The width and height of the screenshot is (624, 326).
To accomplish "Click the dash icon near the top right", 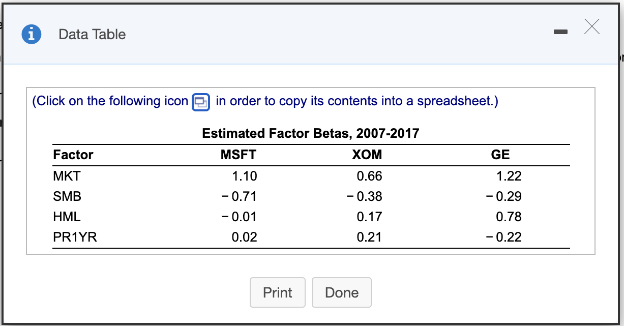I will point(560,31).
